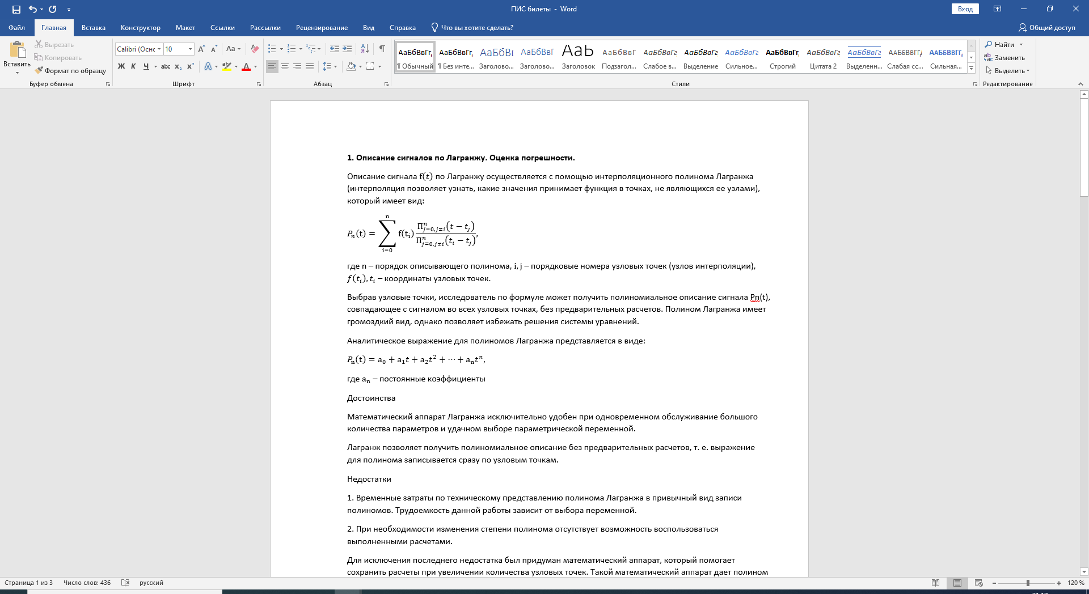Increase paragraph indent
The height and width of the screenshot is (594, 1089).
[x=347, y=49]
